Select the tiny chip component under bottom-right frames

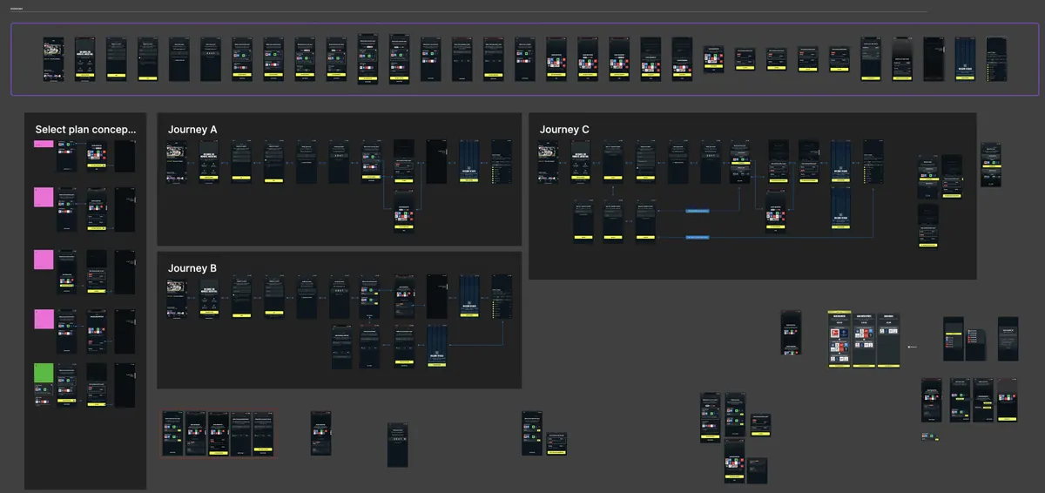(931, 436)
